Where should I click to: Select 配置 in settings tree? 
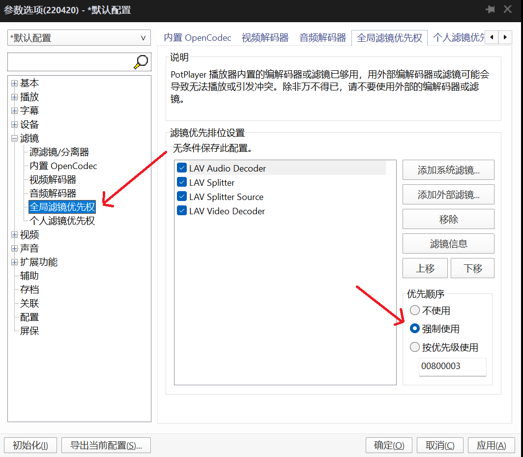29,317
